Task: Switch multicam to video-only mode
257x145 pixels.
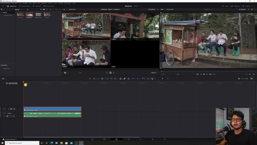Action: 107,72
